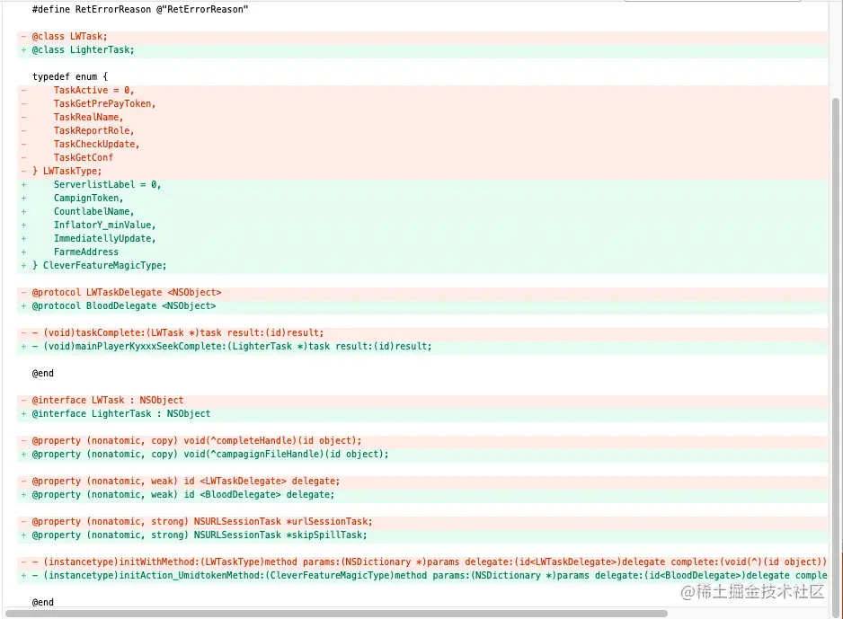This screenshot has height=619, width=843.
Task: Click the removed '@interface LWTask : NSObject' line
Action: tap(422, 401)
